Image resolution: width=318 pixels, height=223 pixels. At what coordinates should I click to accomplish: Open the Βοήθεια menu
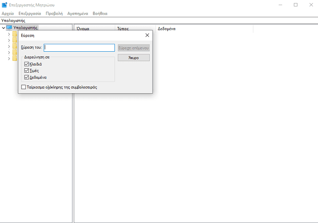point(100,13)
